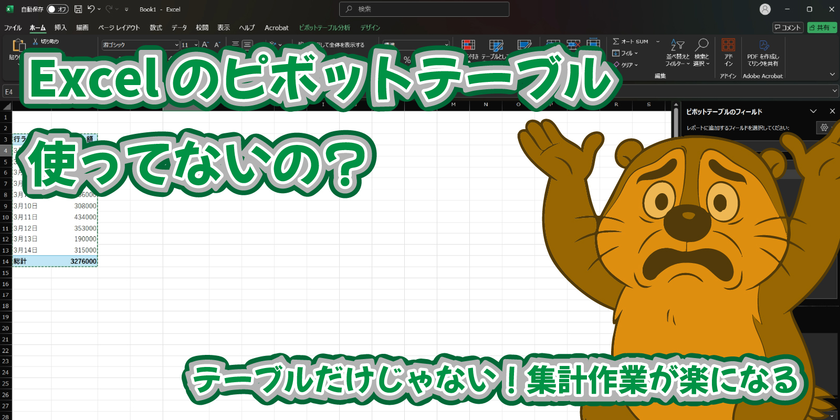Switch to the 挿入 tab
This screenshot has width=840, height=420.
60,28
